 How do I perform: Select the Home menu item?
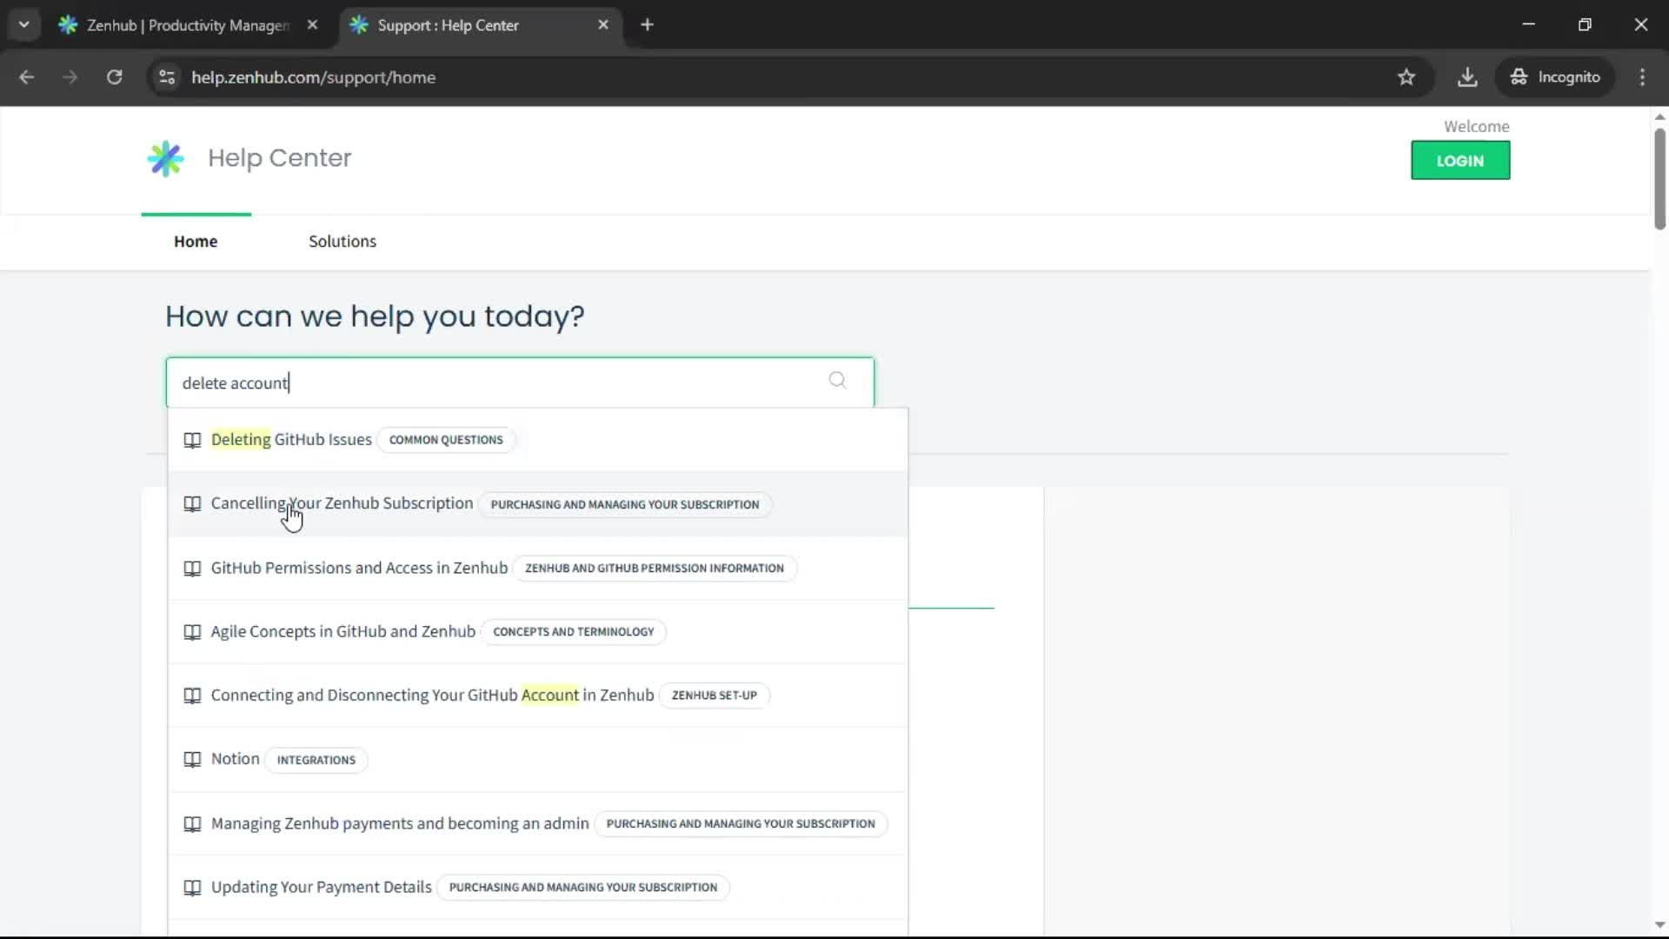click(x=196, y=242)
